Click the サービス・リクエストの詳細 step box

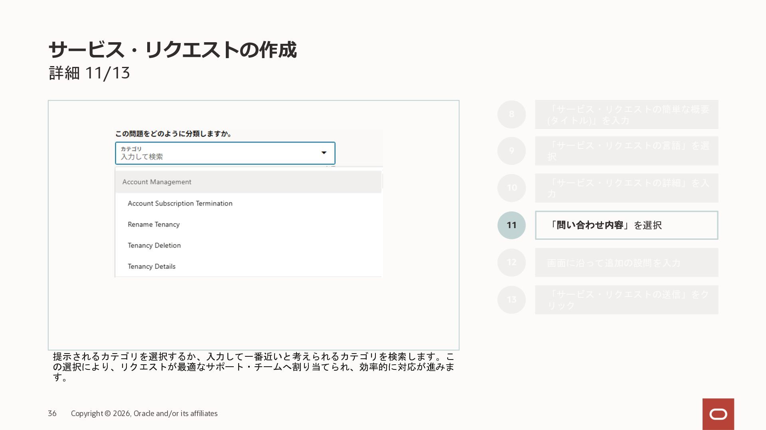pyautogui.click(x=626, y=188)
